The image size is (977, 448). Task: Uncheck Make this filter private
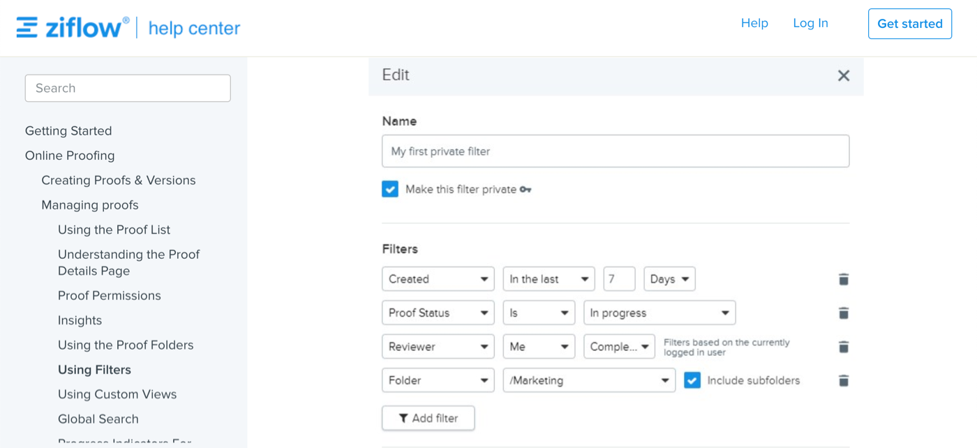click(390, 189)
